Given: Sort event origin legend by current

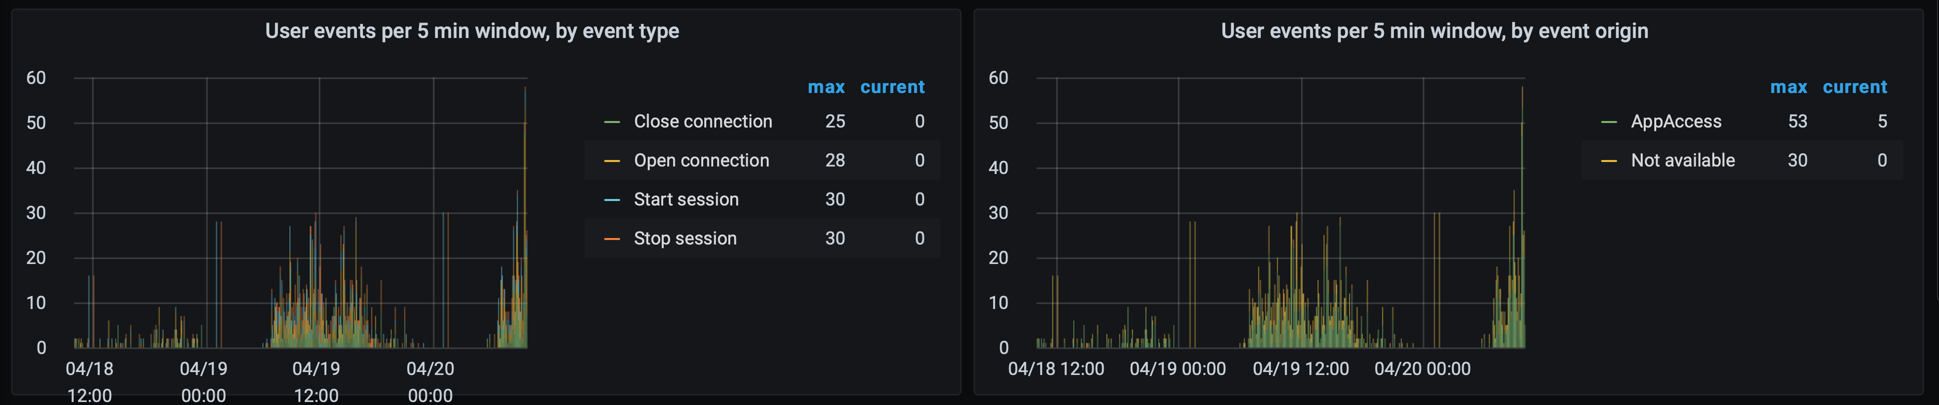Looking at the screenshot, I should 1855,87.
